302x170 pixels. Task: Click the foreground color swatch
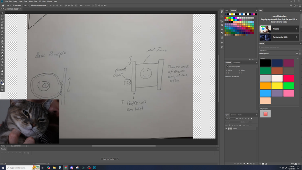coord(2,83)
